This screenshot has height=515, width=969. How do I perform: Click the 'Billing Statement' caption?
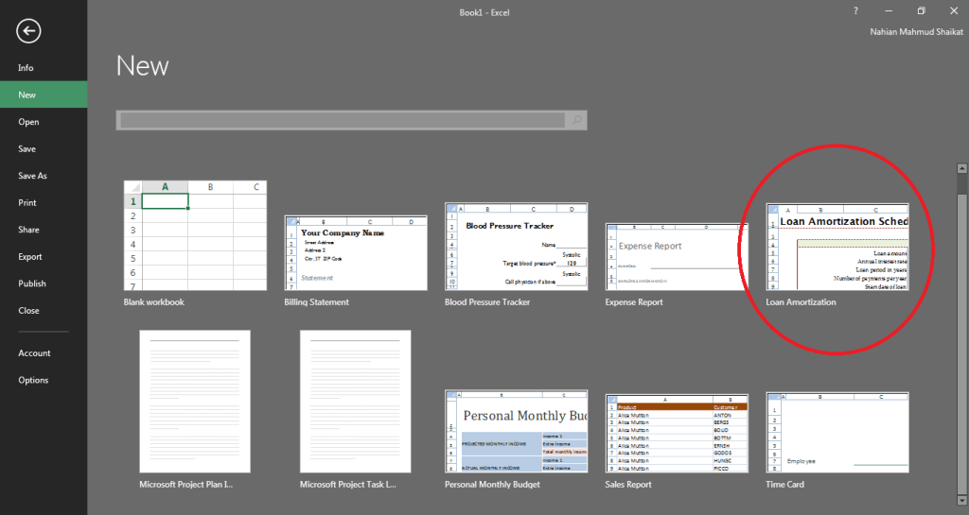316,302
